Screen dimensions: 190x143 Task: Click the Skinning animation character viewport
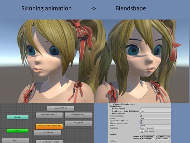pyautogui.click(x=47, y=61)
